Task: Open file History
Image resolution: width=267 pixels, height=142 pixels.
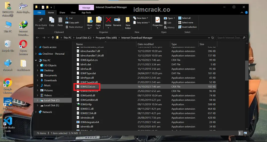Action: 169,27
